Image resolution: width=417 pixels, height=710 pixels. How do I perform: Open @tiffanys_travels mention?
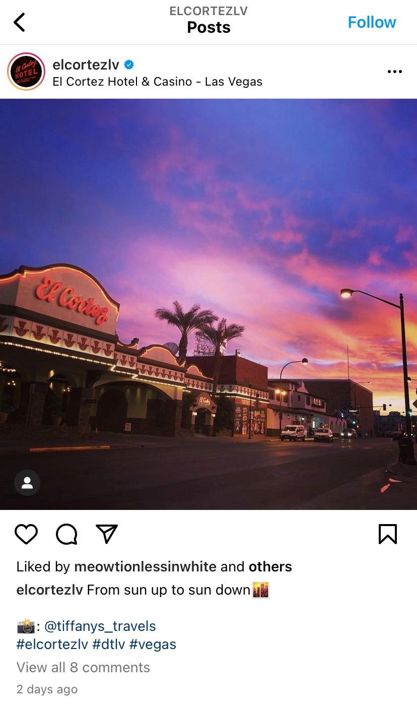tap(100, 626)
